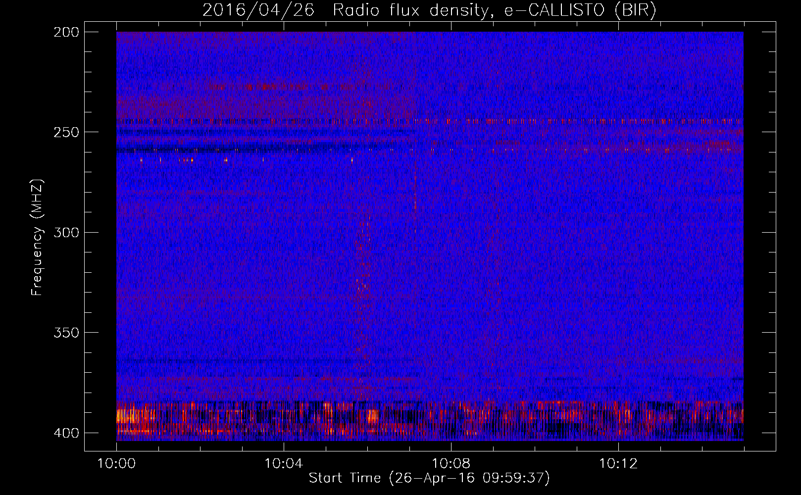The width and height of the screenshot is (801, 495).
Task: Select the 'Frequency (MHZ)' y-axis label
Action: [x=37, y=237]
